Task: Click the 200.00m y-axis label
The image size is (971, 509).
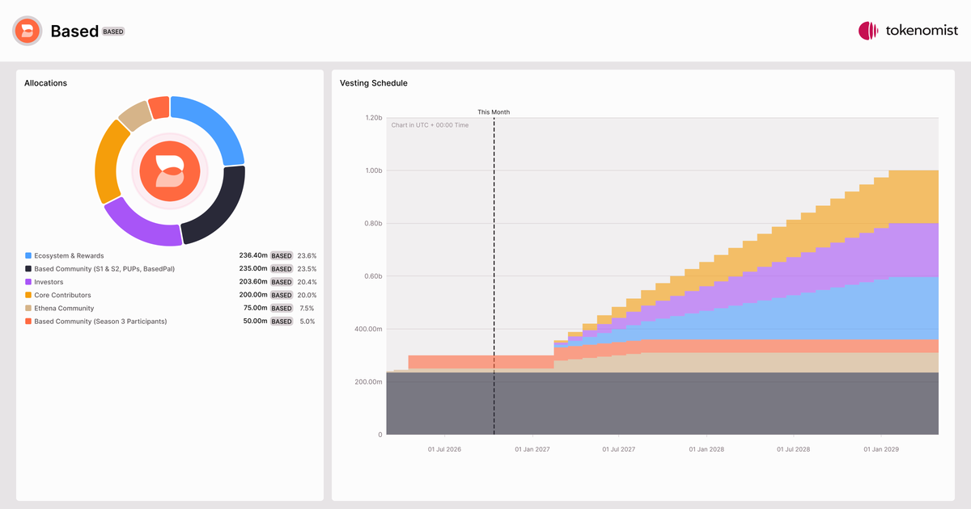Action: pos(368,382)
